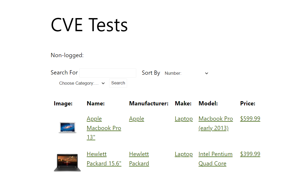This screenshot has width=297, height=178.
Task: Click the Search For label
Action: (64, 73)
